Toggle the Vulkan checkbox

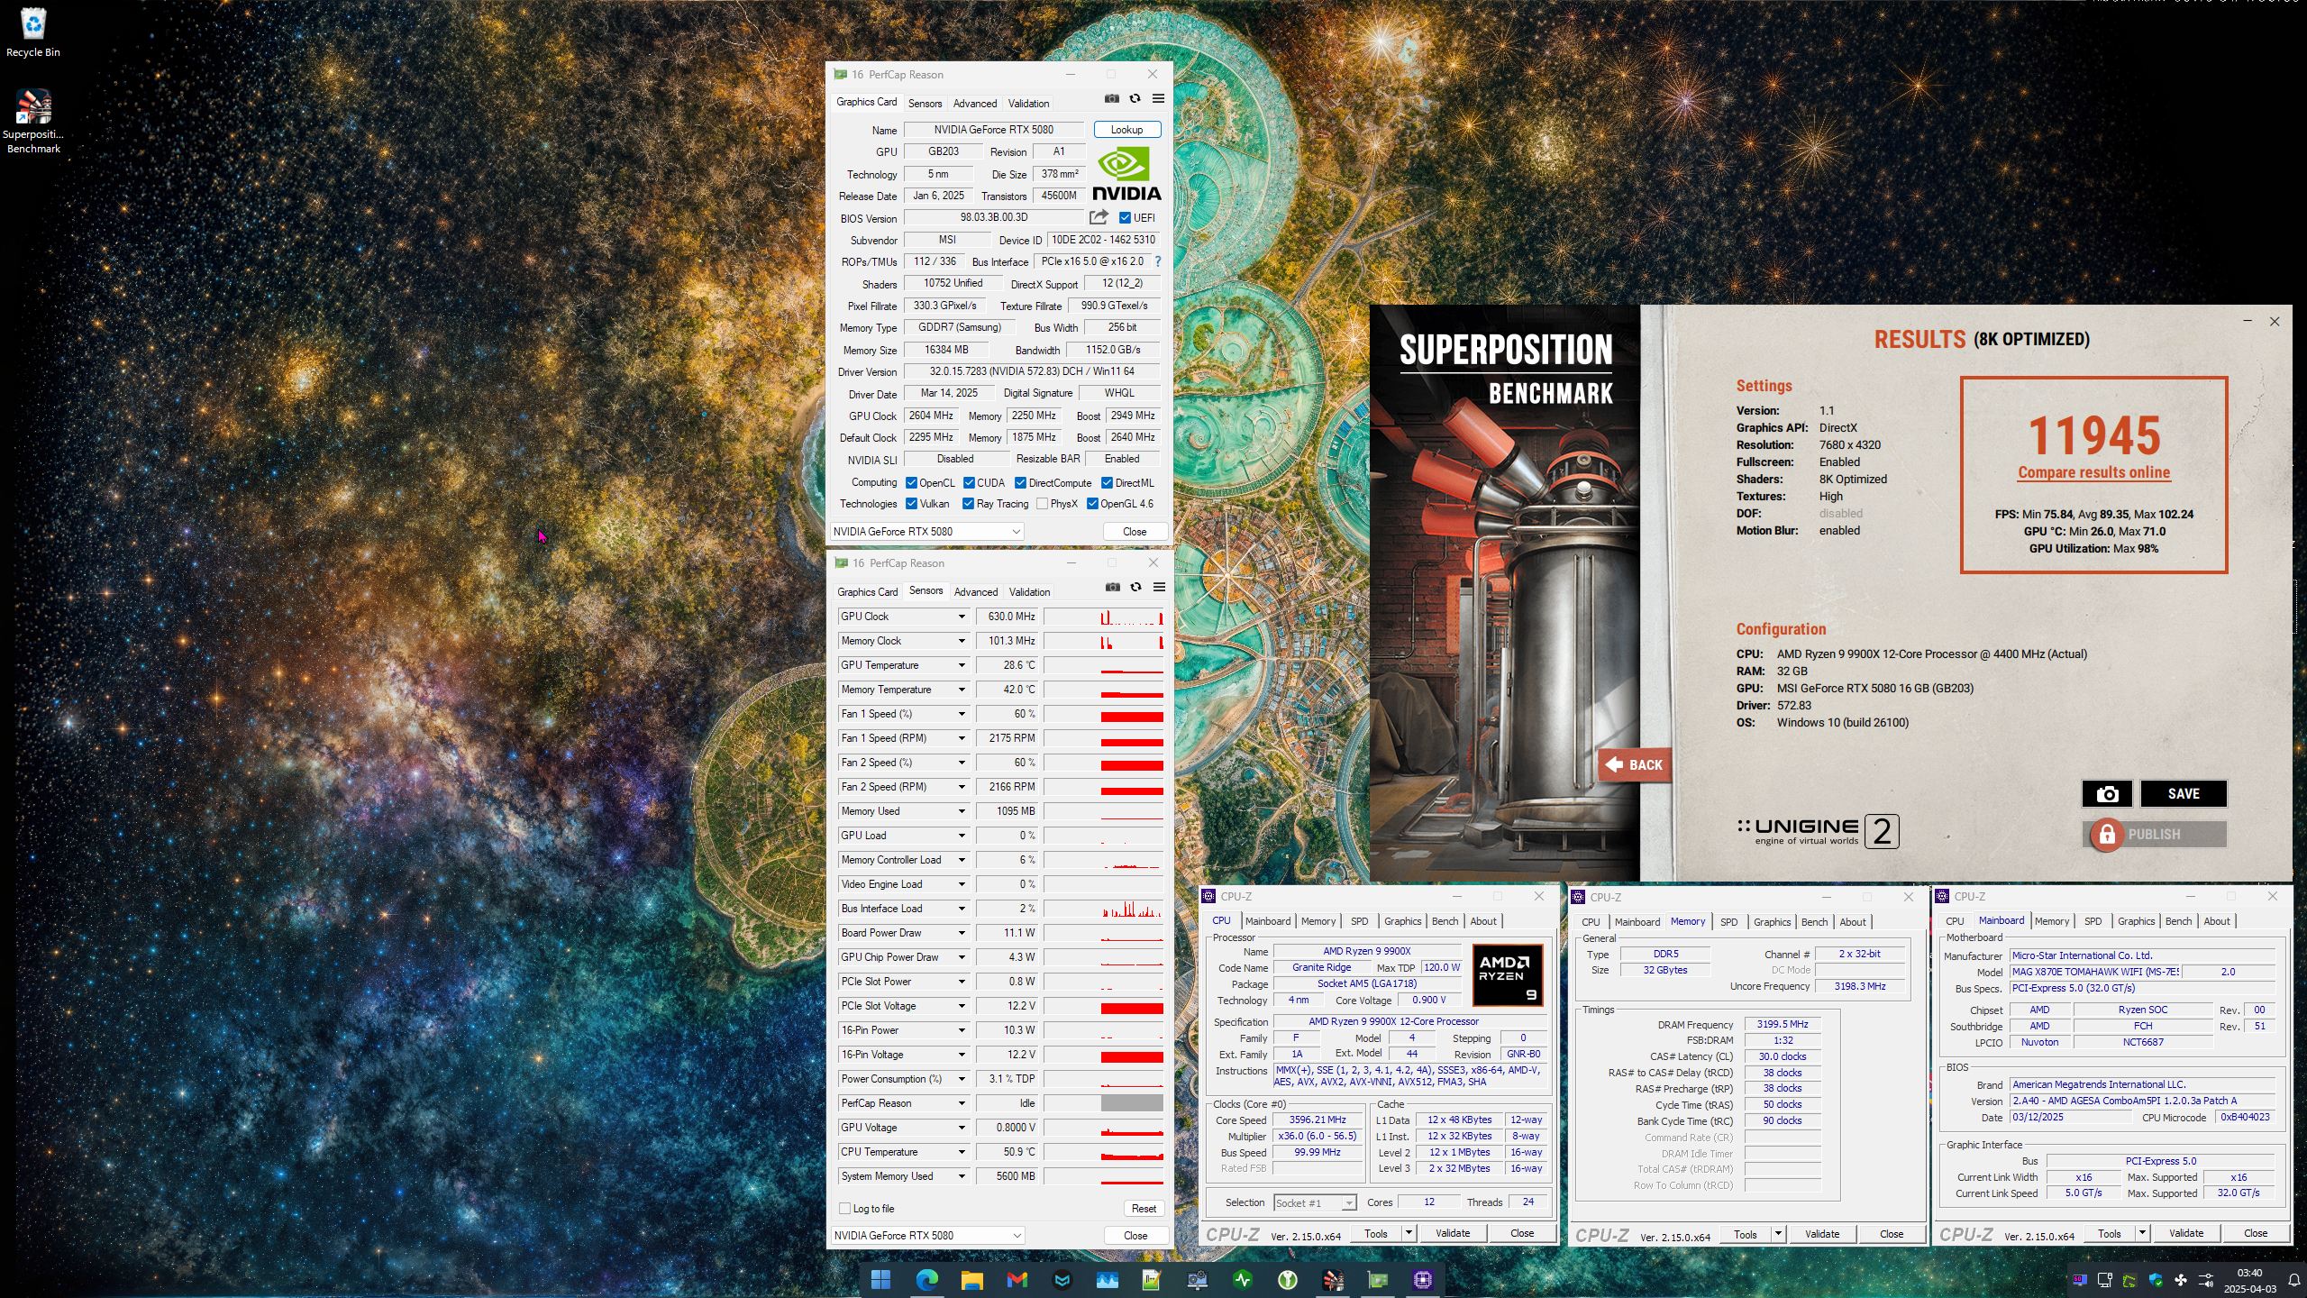pyautogui.click(x=911, y=504)
